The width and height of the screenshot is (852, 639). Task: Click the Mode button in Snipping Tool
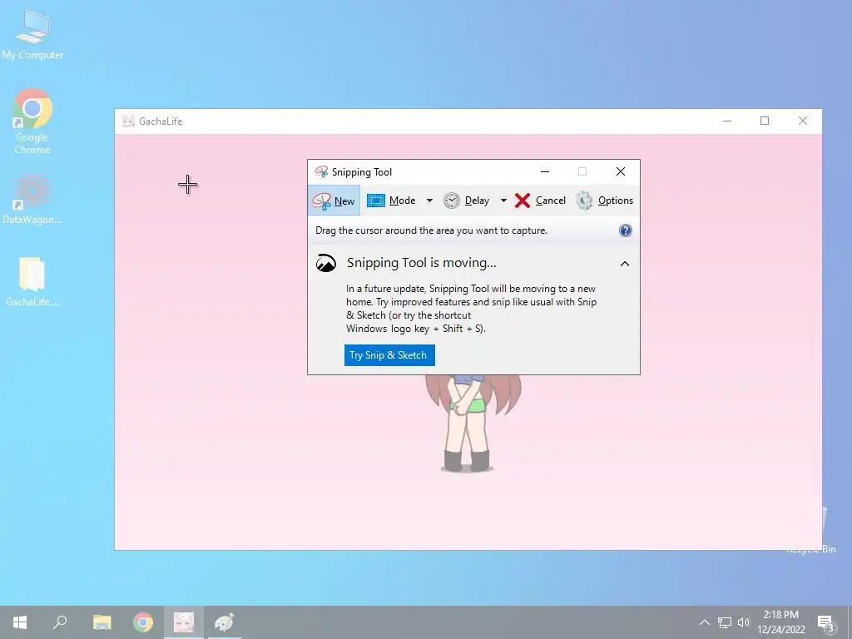(392, 201)
